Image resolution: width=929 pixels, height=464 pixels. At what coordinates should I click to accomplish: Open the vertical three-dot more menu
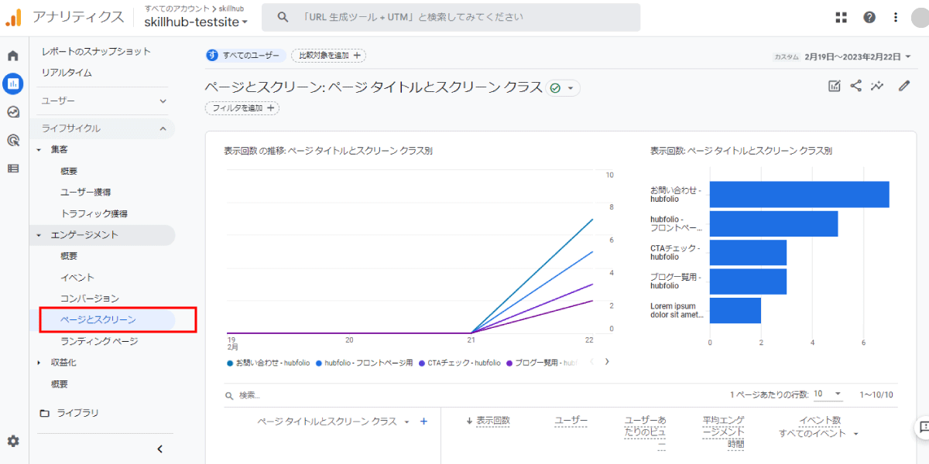click(896, 17)
